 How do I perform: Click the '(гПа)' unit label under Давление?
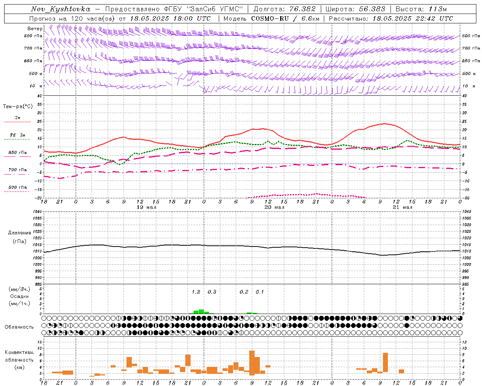click(20, 242)
